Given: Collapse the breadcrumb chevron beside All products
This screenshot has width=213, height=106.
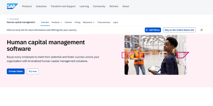Looking at the screenshot, I should [7, 19].
